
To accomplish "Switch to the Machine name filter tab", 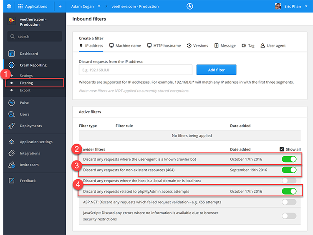I will click(x=125, y=46).
